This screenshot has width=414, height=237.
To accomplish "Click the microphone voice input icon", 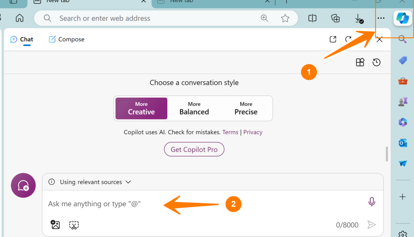I will click(372, 202).
